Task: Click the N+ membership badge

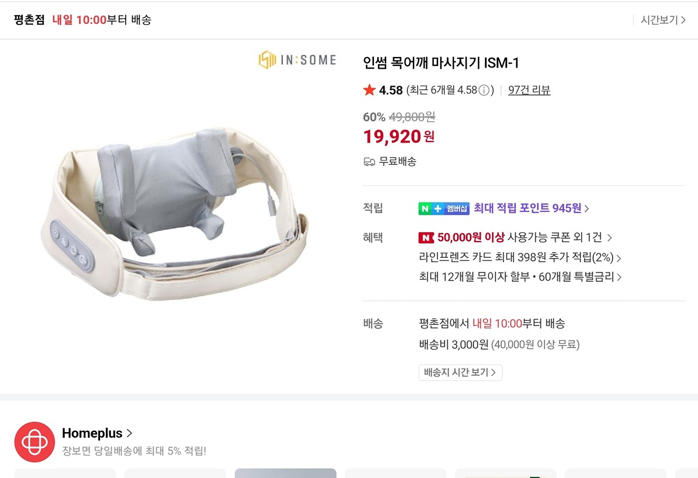Action: click(x=443, y=208)
